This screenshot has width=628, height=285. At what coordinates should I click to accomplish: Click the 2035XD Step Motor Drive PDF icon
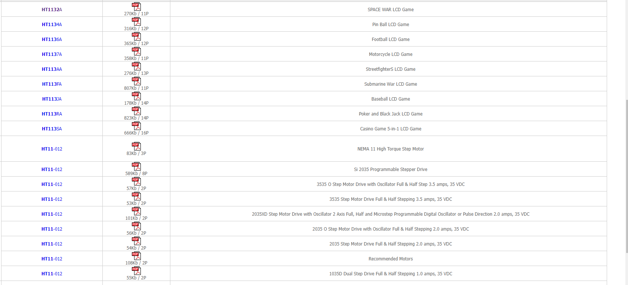[x=136, y=211]
